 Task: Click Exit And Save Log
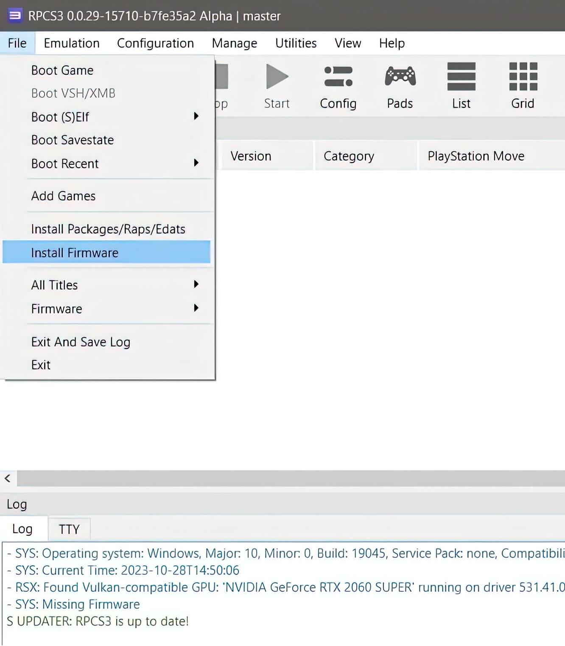81,342
